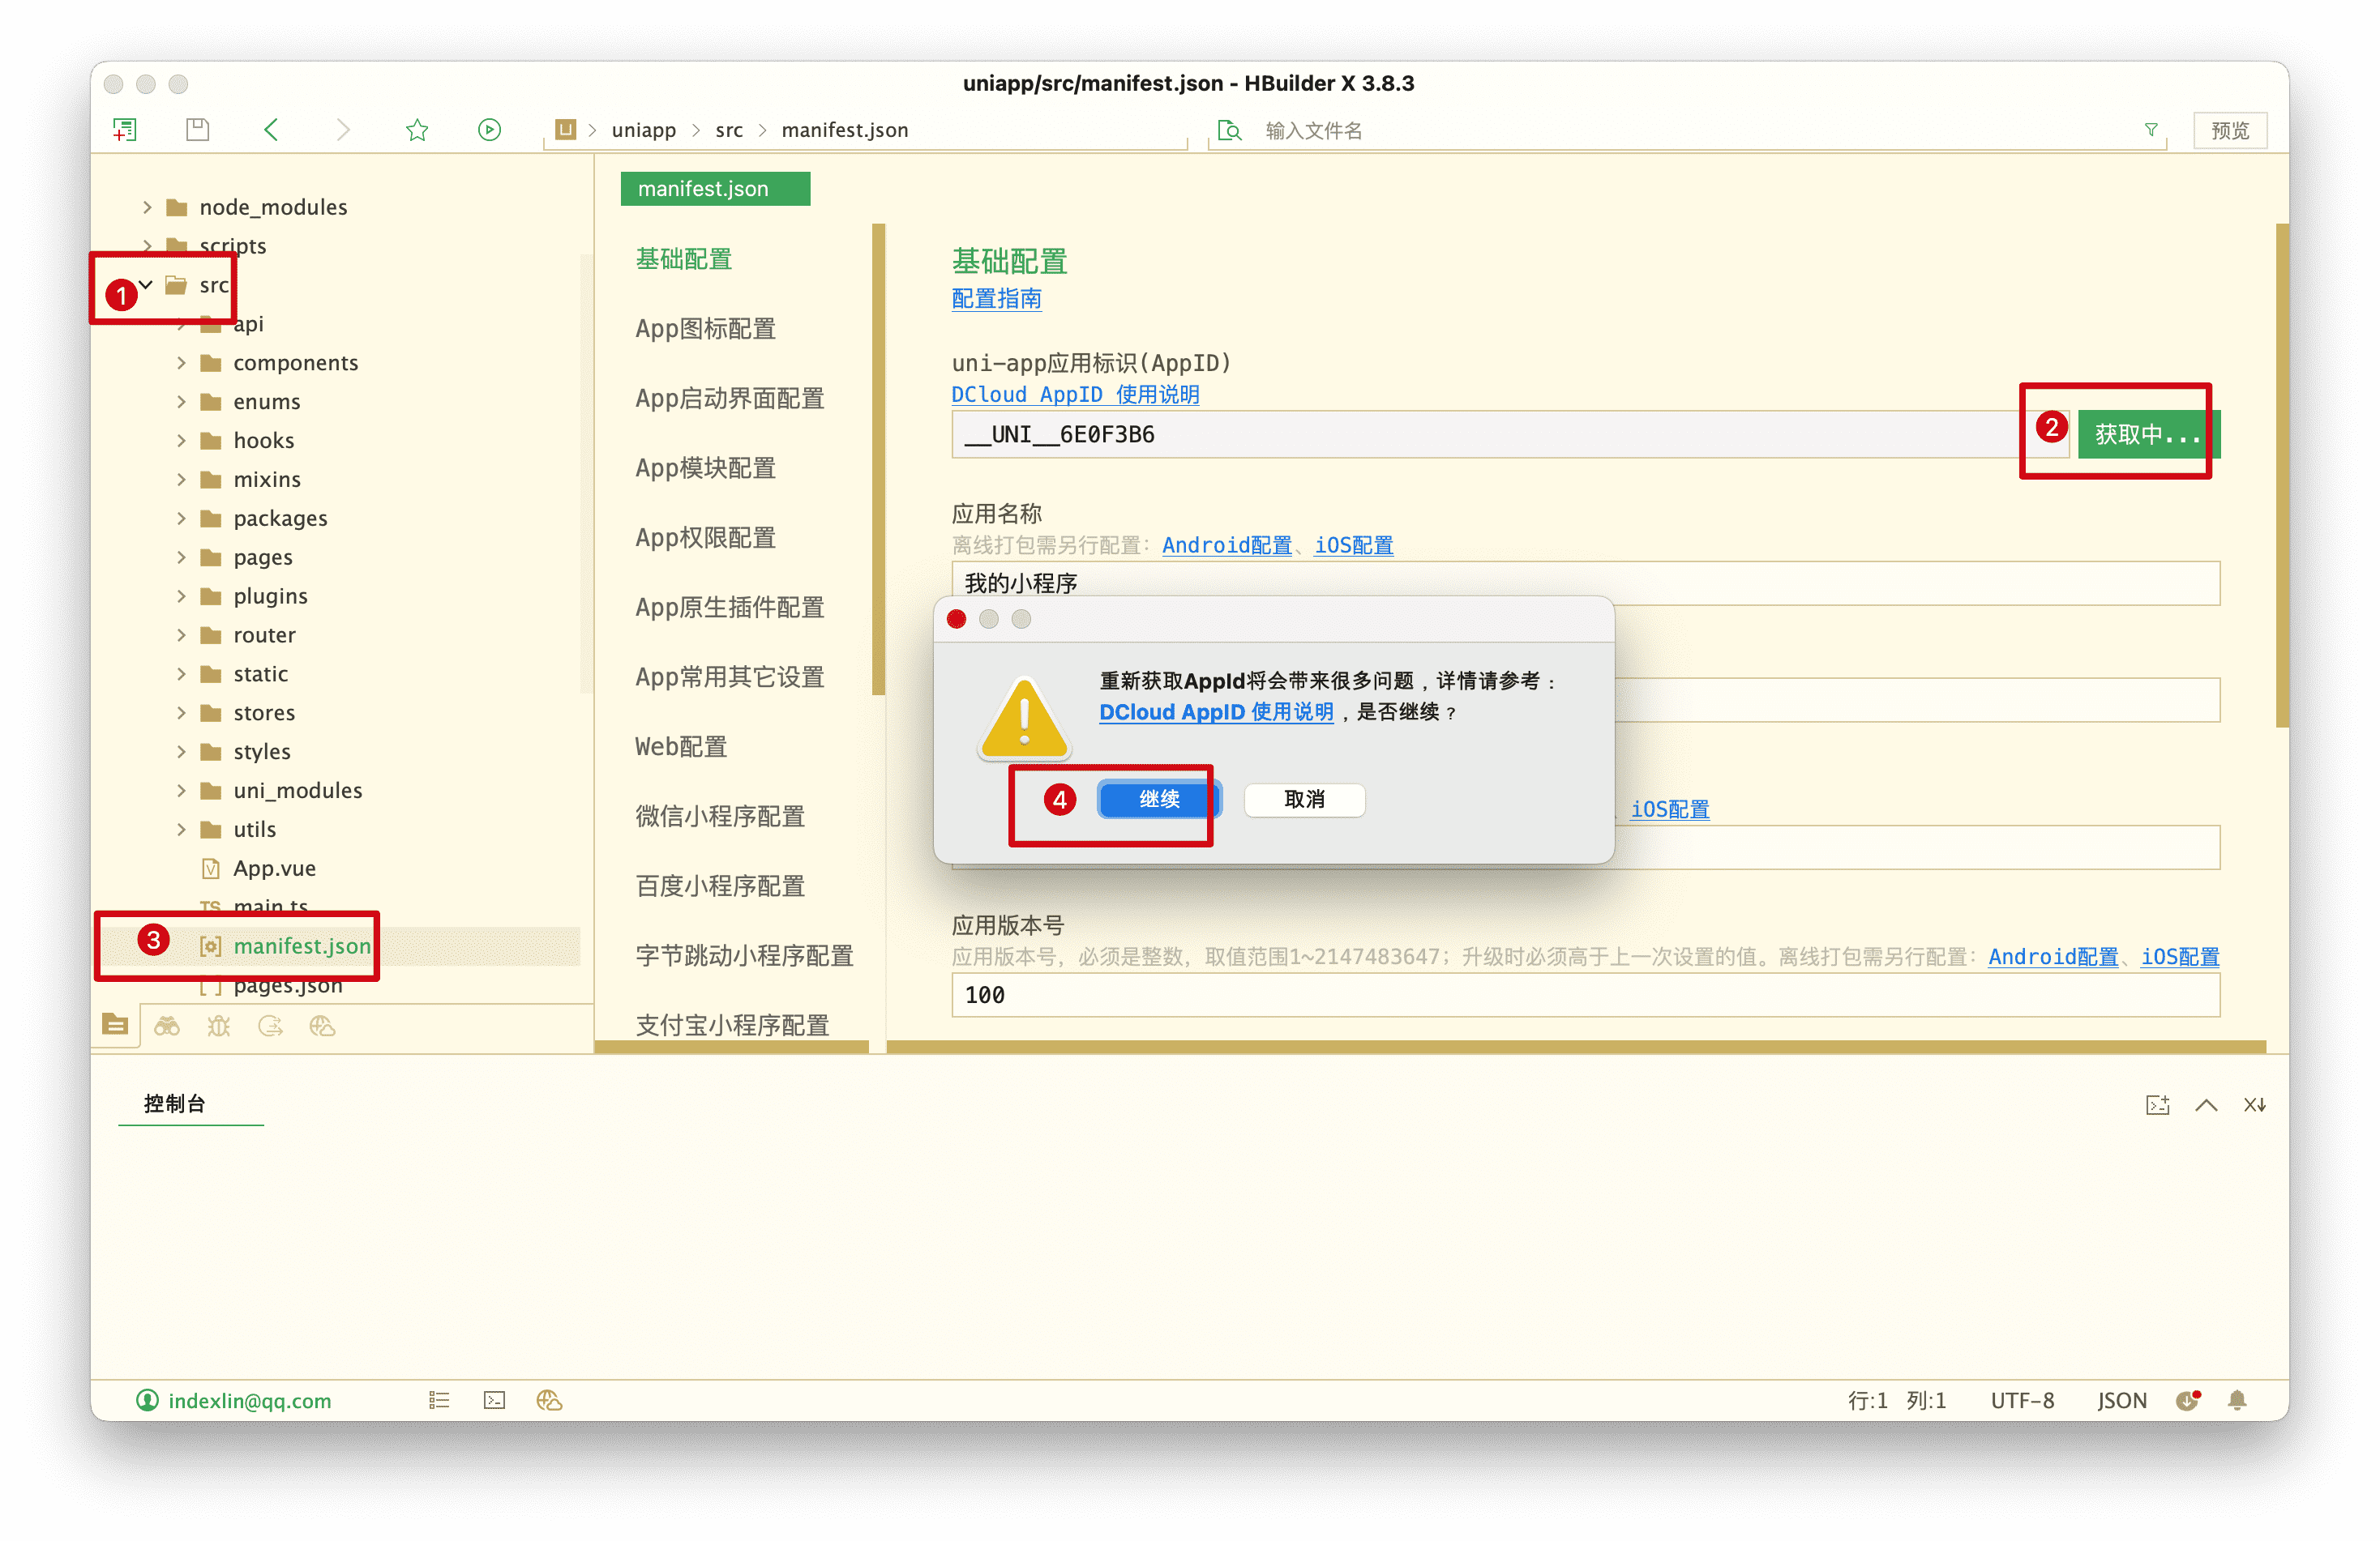
Task: Close the dialog with red button
Action: [957, 620]
